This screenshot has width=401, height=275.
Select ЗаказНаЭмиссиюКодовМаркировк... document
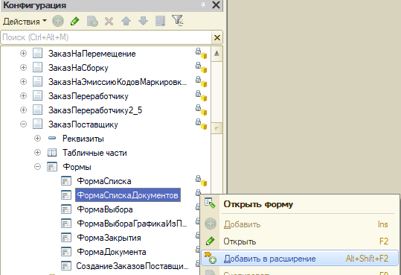[x=118, y=82]
